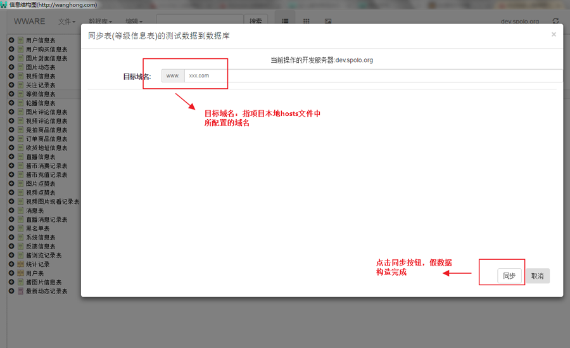Click table icon of 酱浏览记录表 row
The height and width of the screenshot is (348, 570).
click(21, 255)
